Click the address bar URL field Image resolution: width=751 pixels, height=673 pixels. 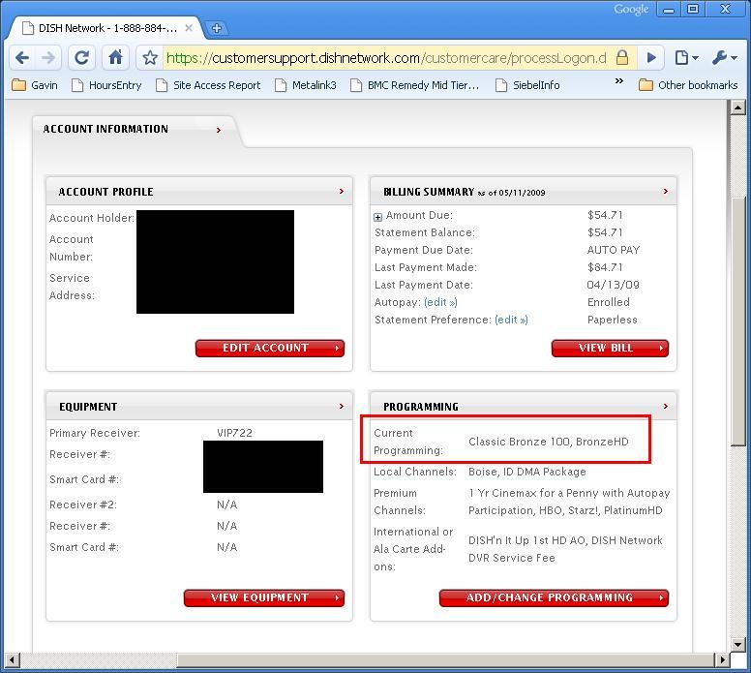coord(385,58)
